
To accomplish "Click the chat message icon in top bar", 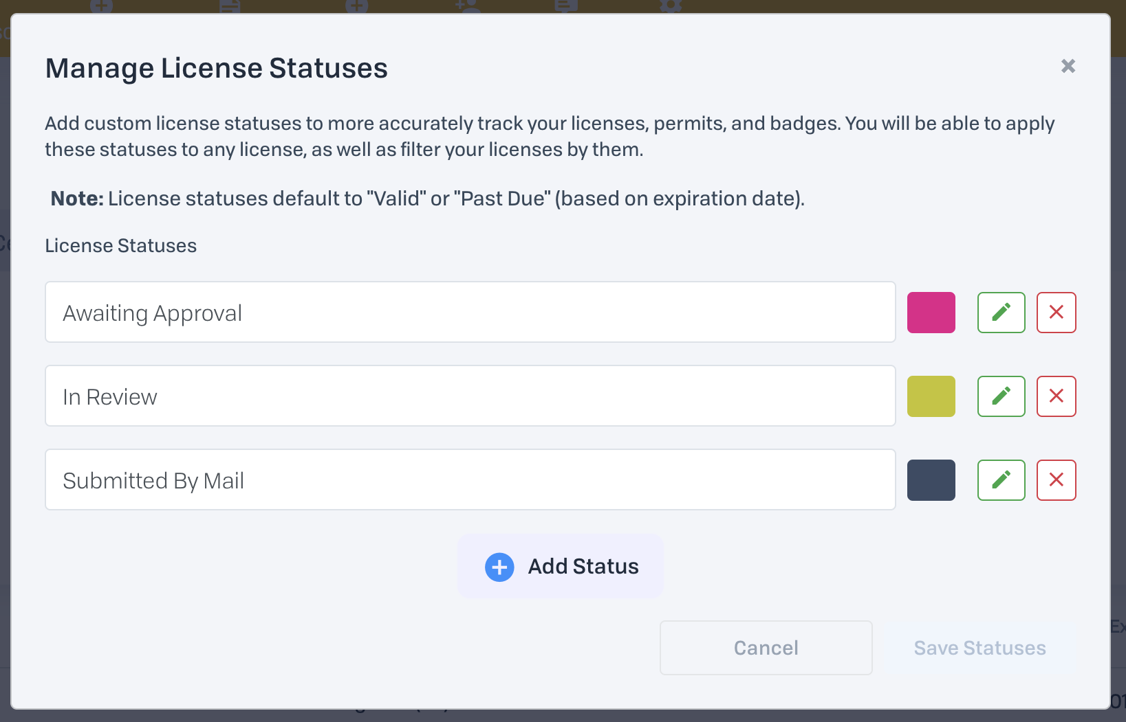I will coord(565,6).
